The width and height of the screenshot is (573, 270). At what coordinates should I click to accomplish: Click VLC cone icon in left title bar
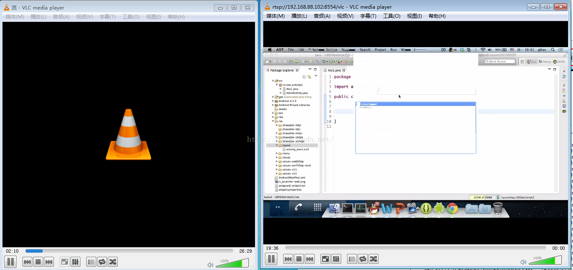[7, 7]
